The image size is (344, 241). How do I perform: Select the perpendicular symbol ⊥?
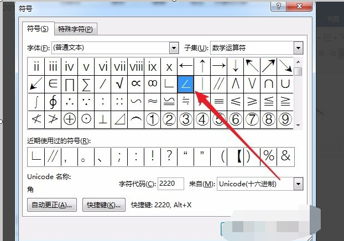click(102, 118)
